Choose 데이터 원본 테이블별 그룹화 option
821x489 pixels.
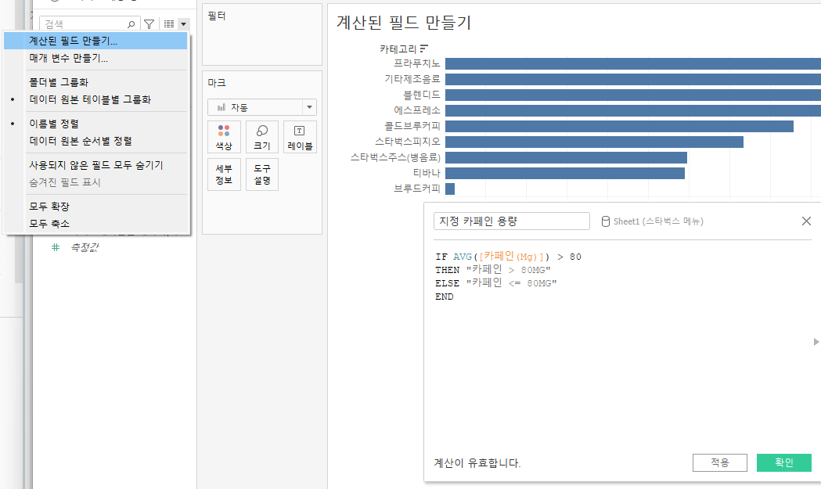[x=95, y=99]
